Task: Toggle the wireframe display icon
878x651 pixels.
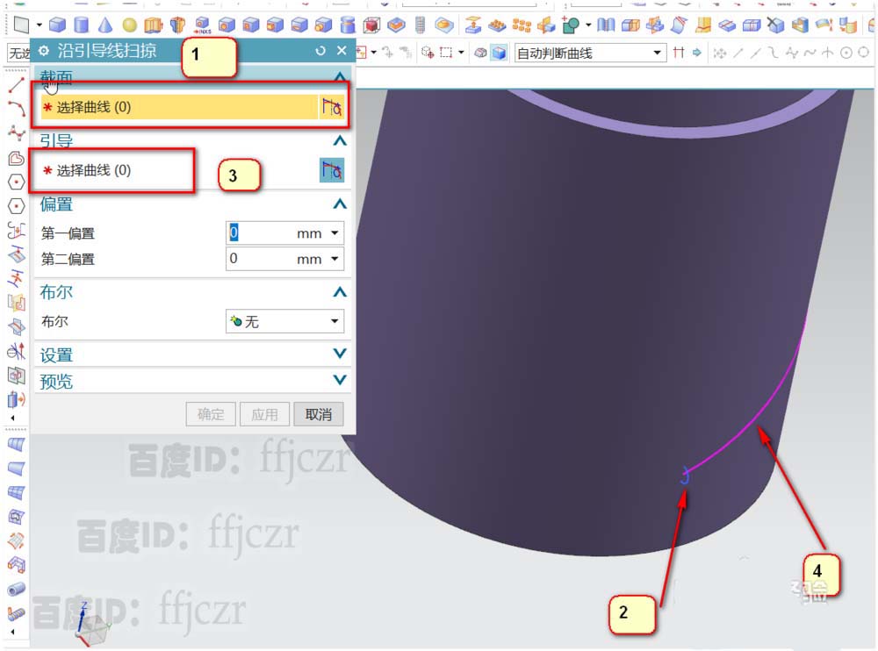Action: point(480,54)
